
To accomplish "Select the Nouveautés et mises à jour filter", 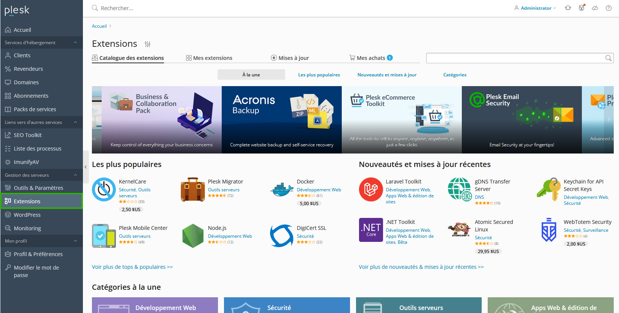I will point(387,75).
